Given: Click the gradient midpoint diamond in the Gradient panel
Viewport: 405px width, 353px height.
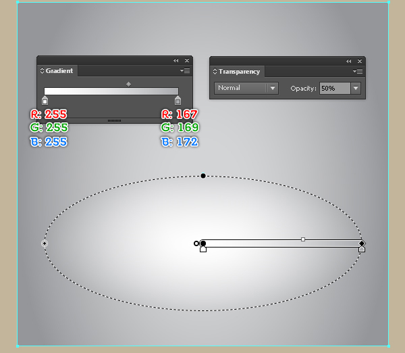Looking at the screenshot, I should click(128, 84).
